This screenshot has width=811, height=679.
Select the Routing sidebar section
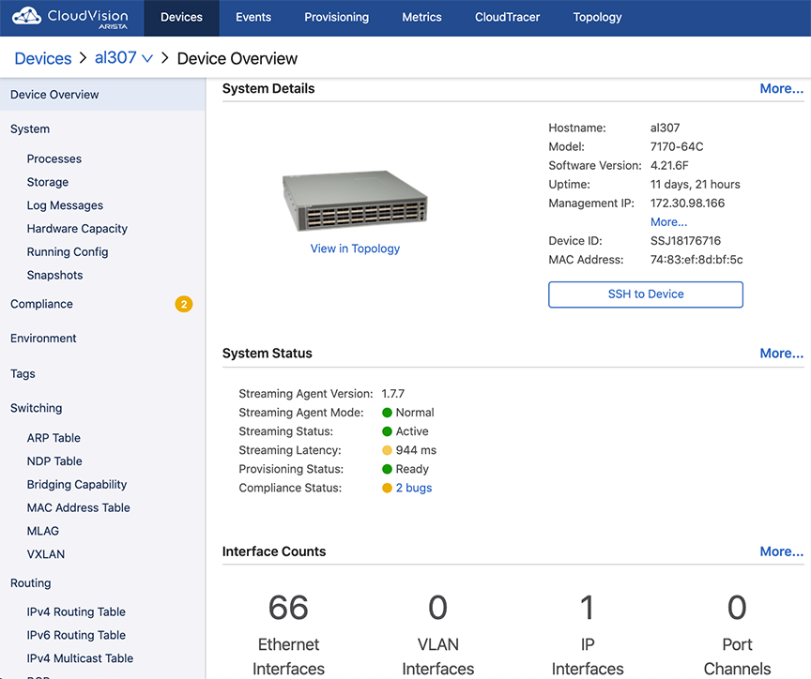pos(31,583)
